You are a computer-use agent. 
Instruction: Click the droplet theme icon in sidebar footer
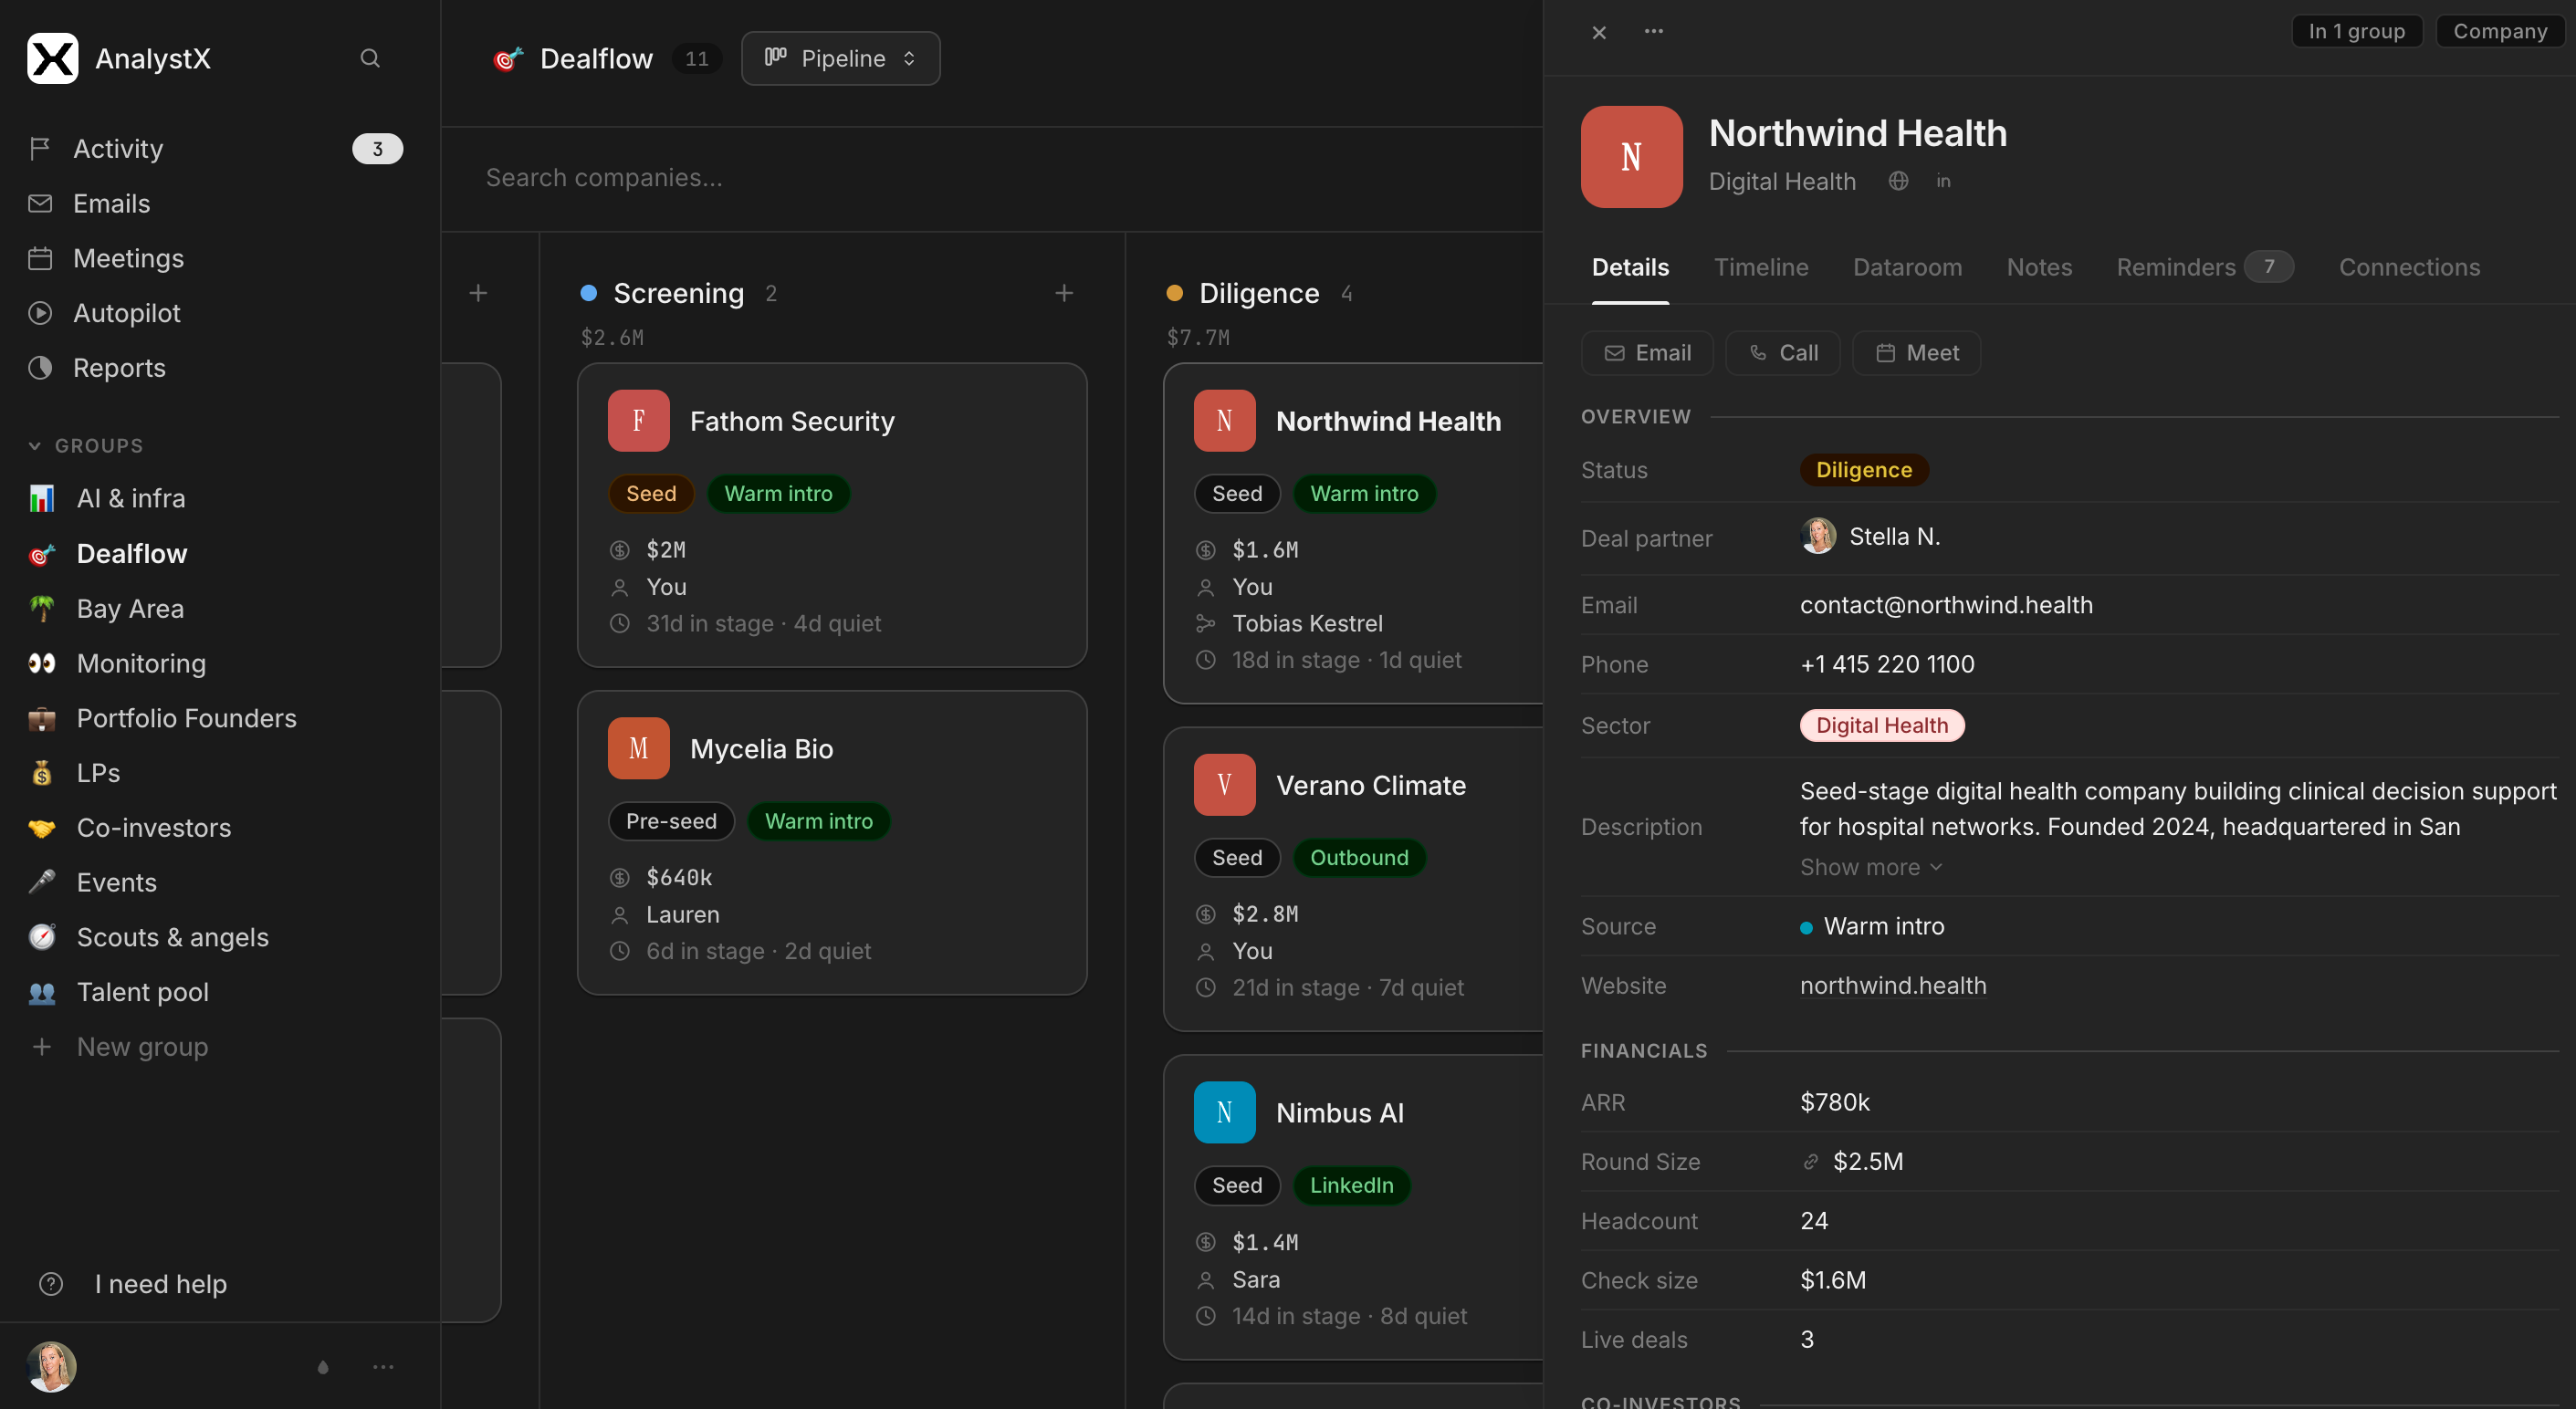[323, 1367]
